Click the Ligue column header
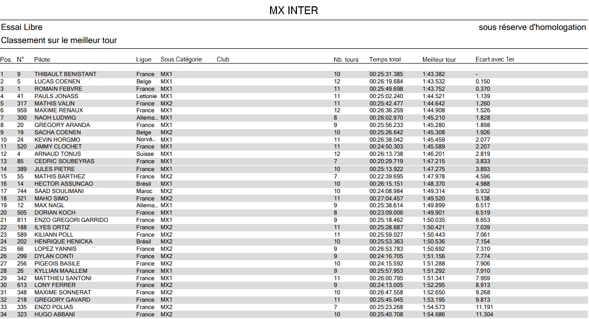 tap(143, 60)
